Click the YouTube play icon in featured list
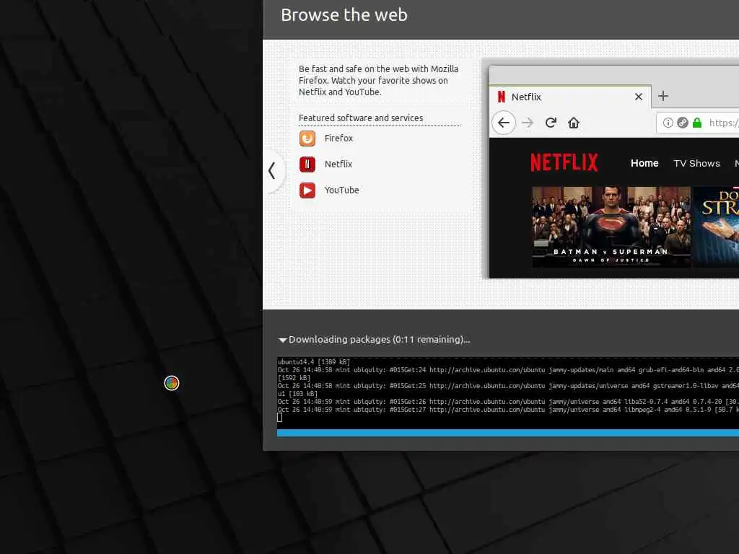Screen dimensions: 739x554 [307, 190]
